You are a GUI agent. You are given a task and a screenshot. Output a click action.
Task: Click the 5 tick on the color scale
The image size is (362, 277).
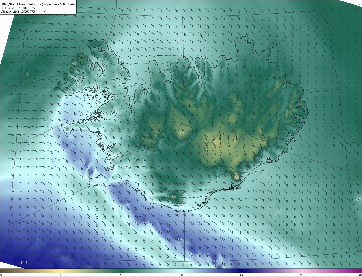click(121, 275)
